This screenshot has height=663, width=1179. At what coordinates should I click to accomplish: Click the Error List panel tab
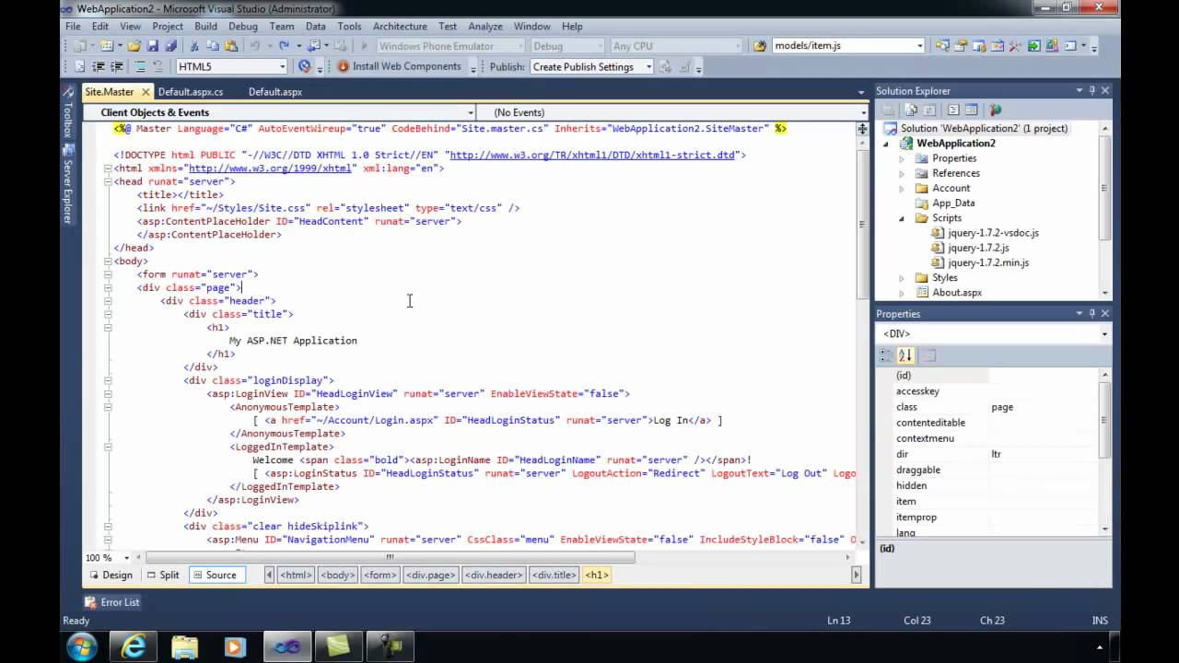[x=111, y=602]
